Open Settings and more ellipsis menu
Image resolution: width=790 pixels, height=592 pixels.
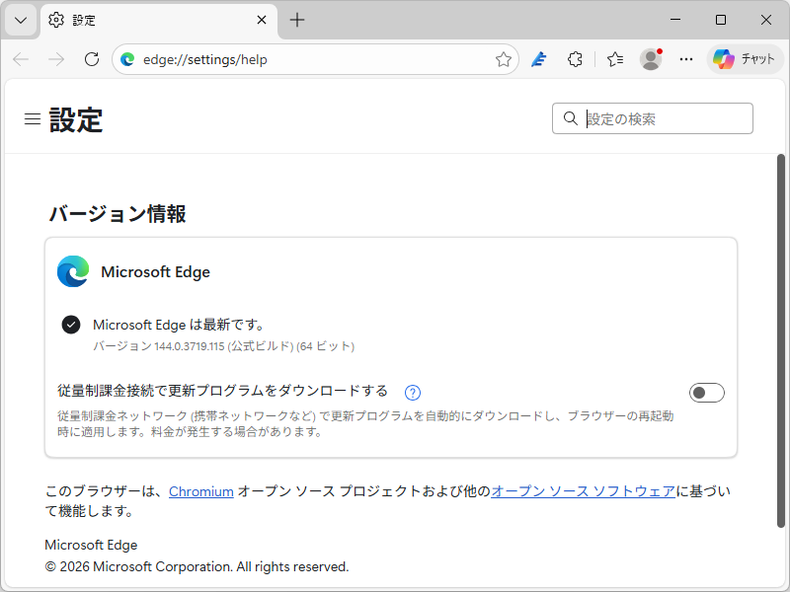[686, 58]
